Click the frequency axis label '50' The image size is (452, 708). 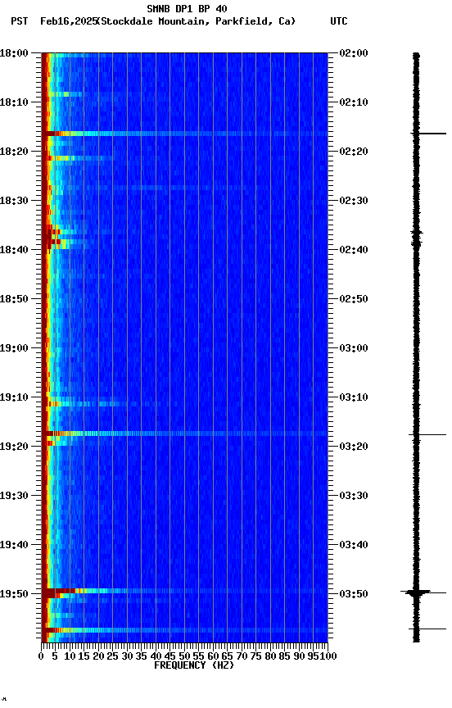point(184,656)
